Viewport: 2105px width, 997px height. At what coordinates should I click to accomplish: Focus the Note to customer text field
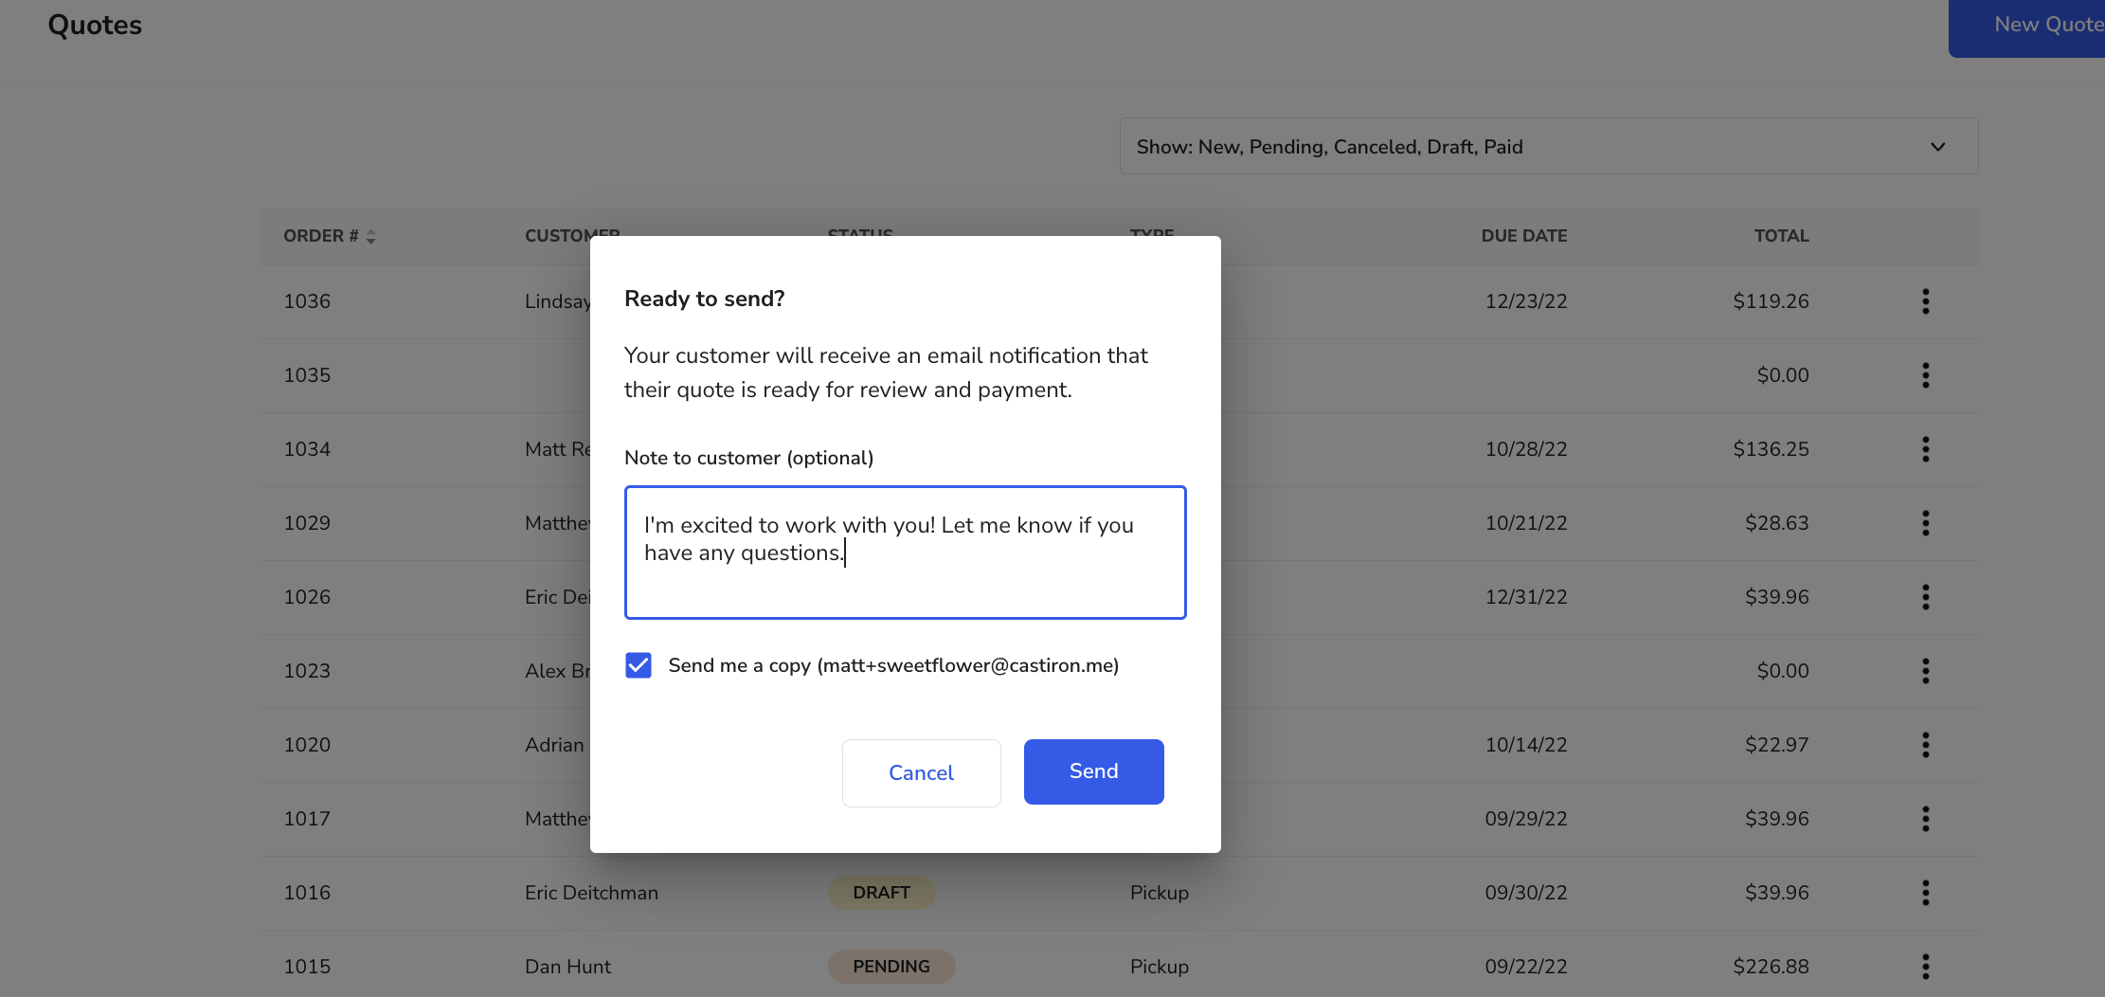click(x=905, y=553)
